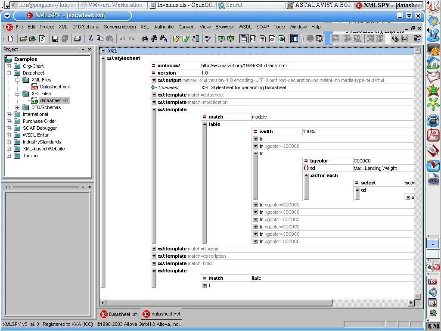
Task: Validate document with green checkmark icon
Action: coord(186,39)
